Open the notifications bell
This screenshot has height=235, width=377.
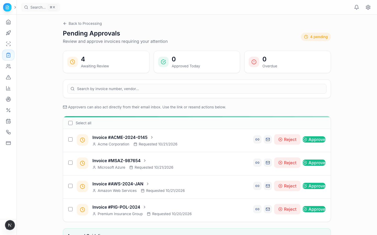(357, 7)
